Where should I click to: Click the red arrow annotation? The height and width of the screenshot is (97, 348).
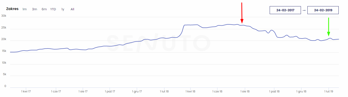(242, 13)
